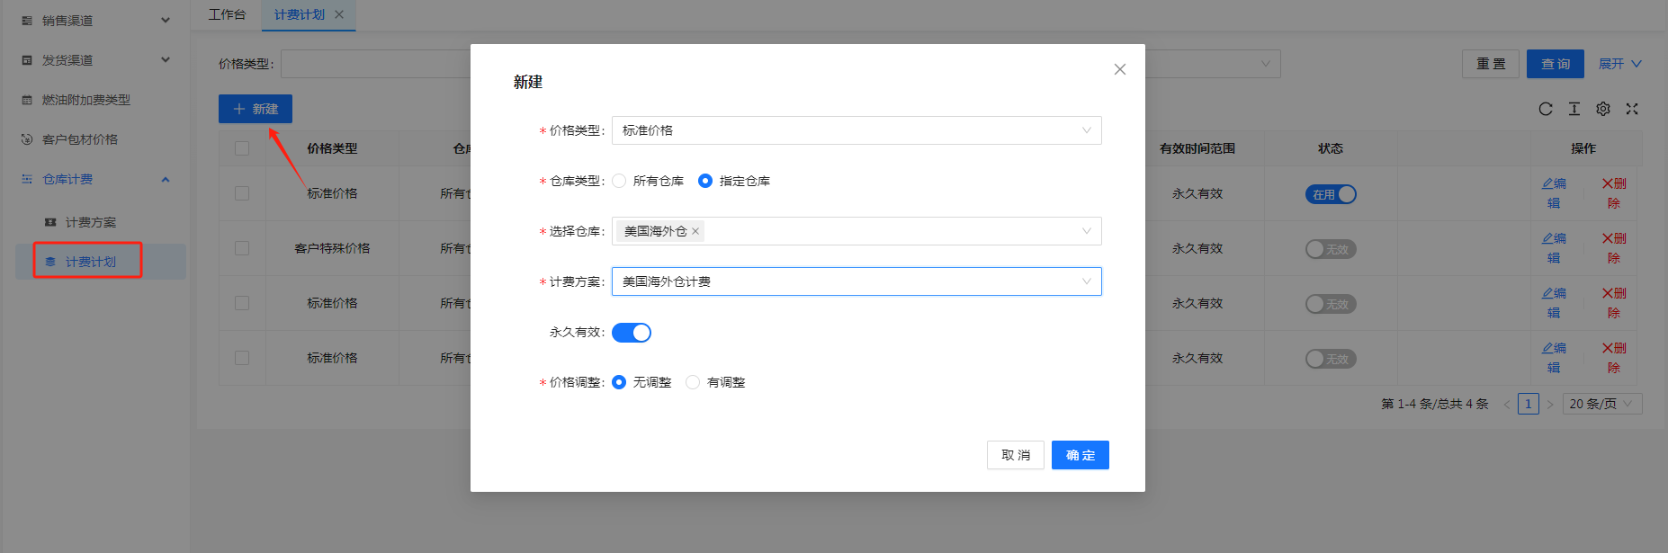Viewport: 1668px width, 553px height.
Task: Open the table settings gear icon
Action: click(x=1602, y=109)
